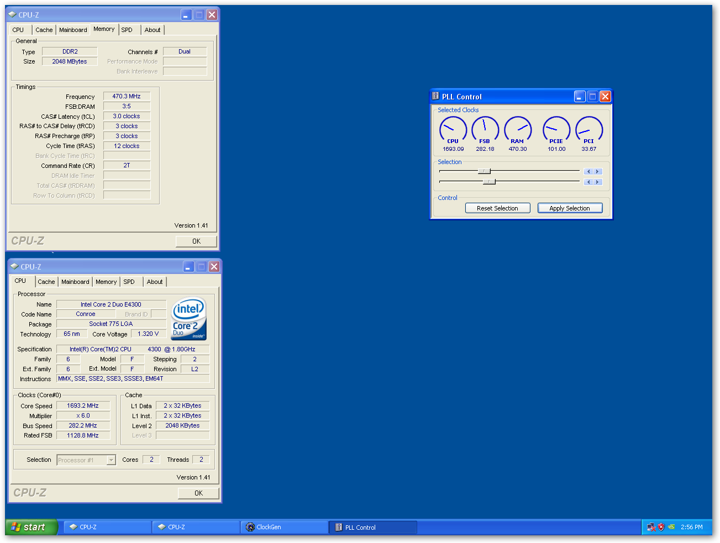Viewport: 720px width, 543px height.
Task: Click the memory Size field showing 2048 MBytes
Action: [x=70, y=61]
